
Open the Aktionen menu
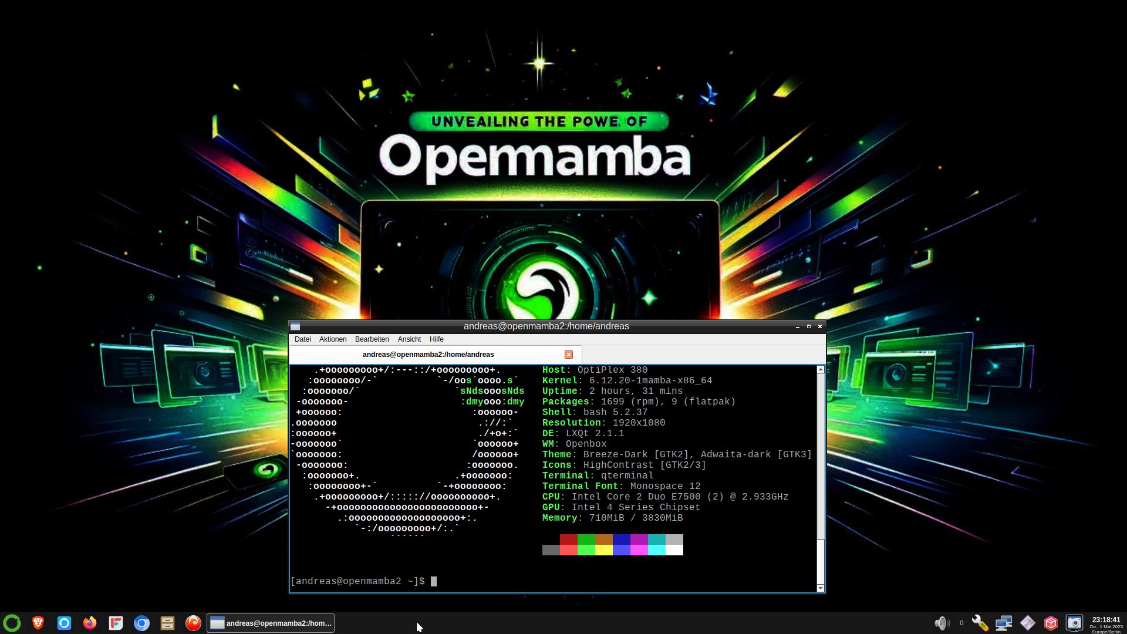(x=333, y=339)
